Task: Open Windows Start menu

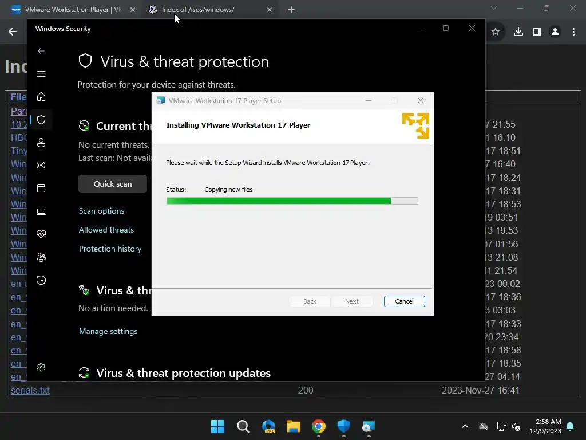Action: point(217,426)
